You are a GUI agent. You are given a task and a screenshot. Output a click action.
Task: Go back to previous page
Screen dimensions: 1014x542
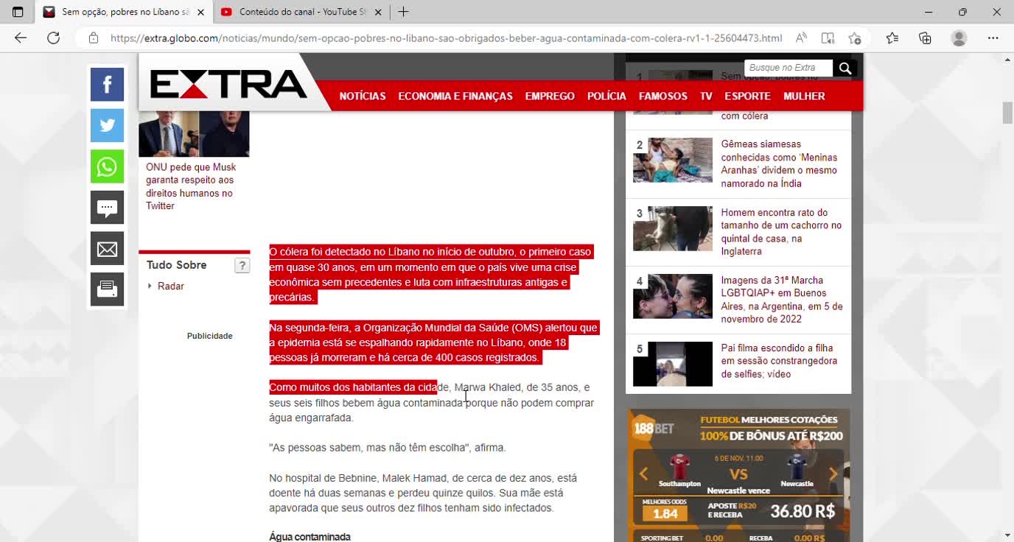(x=20, y=38)
